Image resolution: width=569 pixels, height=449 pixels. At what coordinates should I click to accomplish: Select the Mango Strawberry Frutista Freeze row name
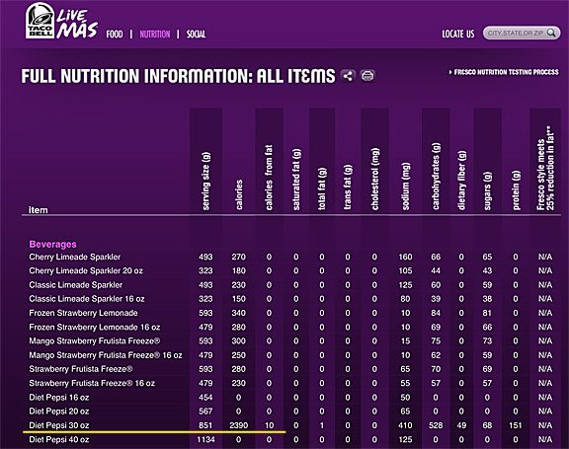click(95, 341)
